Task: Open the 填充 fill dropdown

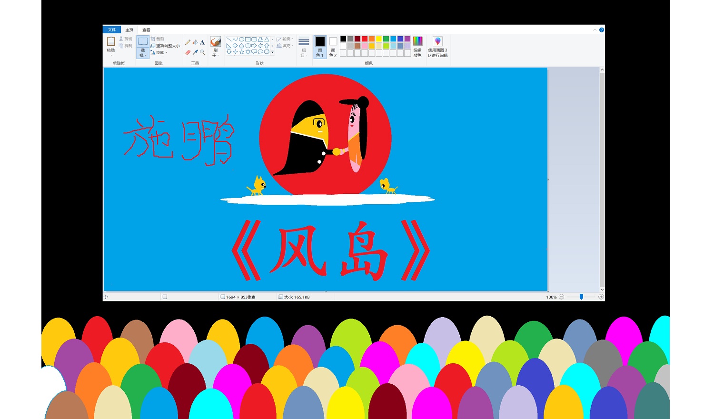Action: click(x=284, y=46)
